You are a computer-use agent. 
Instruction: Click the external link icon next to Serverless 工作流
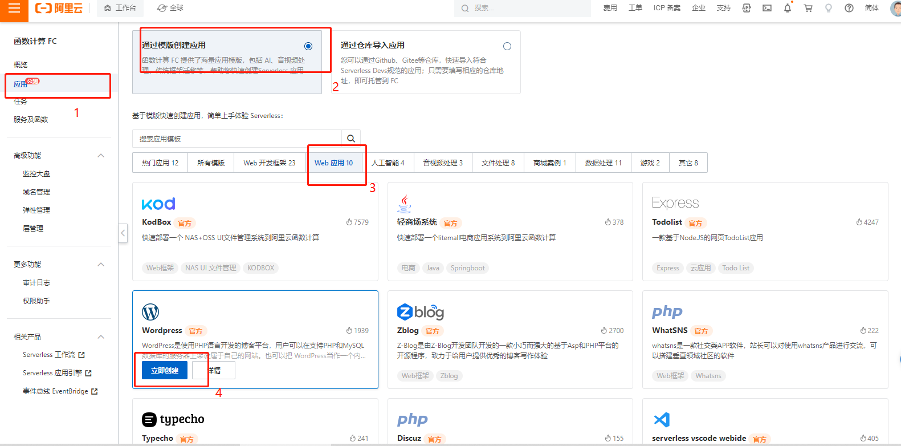click(x=81, y=355)
